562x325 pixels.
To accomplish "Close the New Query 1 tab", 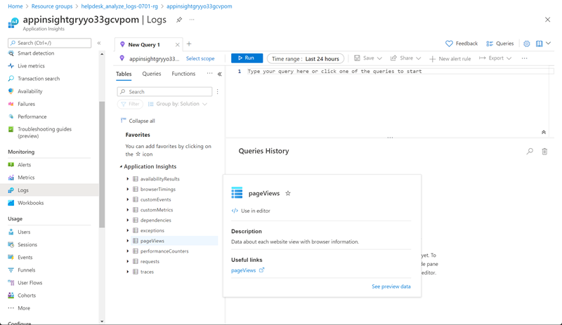I will pos(177,45).
